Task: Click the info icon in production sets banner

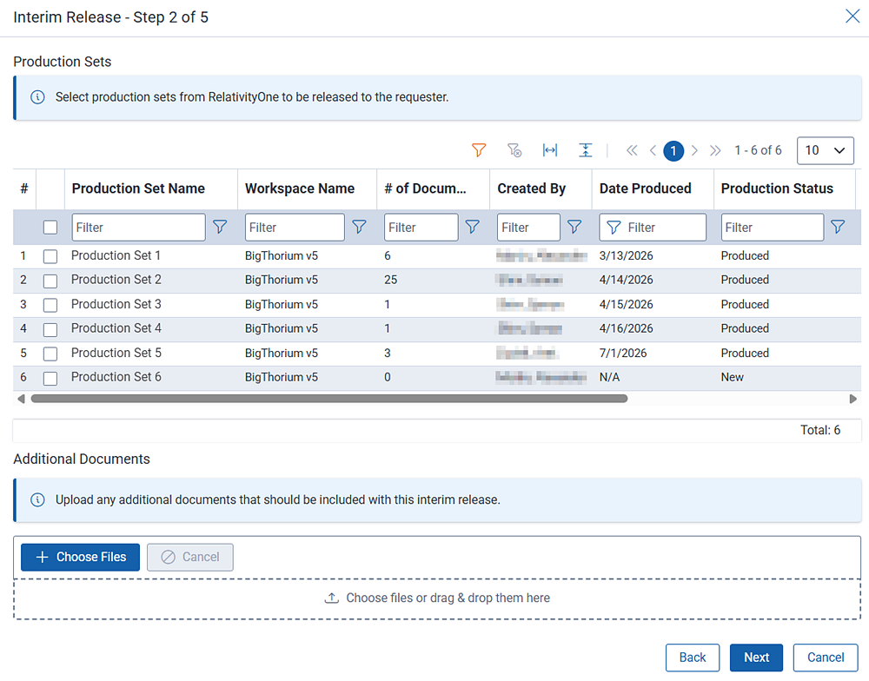Action: pyautogui.click(x=37, y=97)
